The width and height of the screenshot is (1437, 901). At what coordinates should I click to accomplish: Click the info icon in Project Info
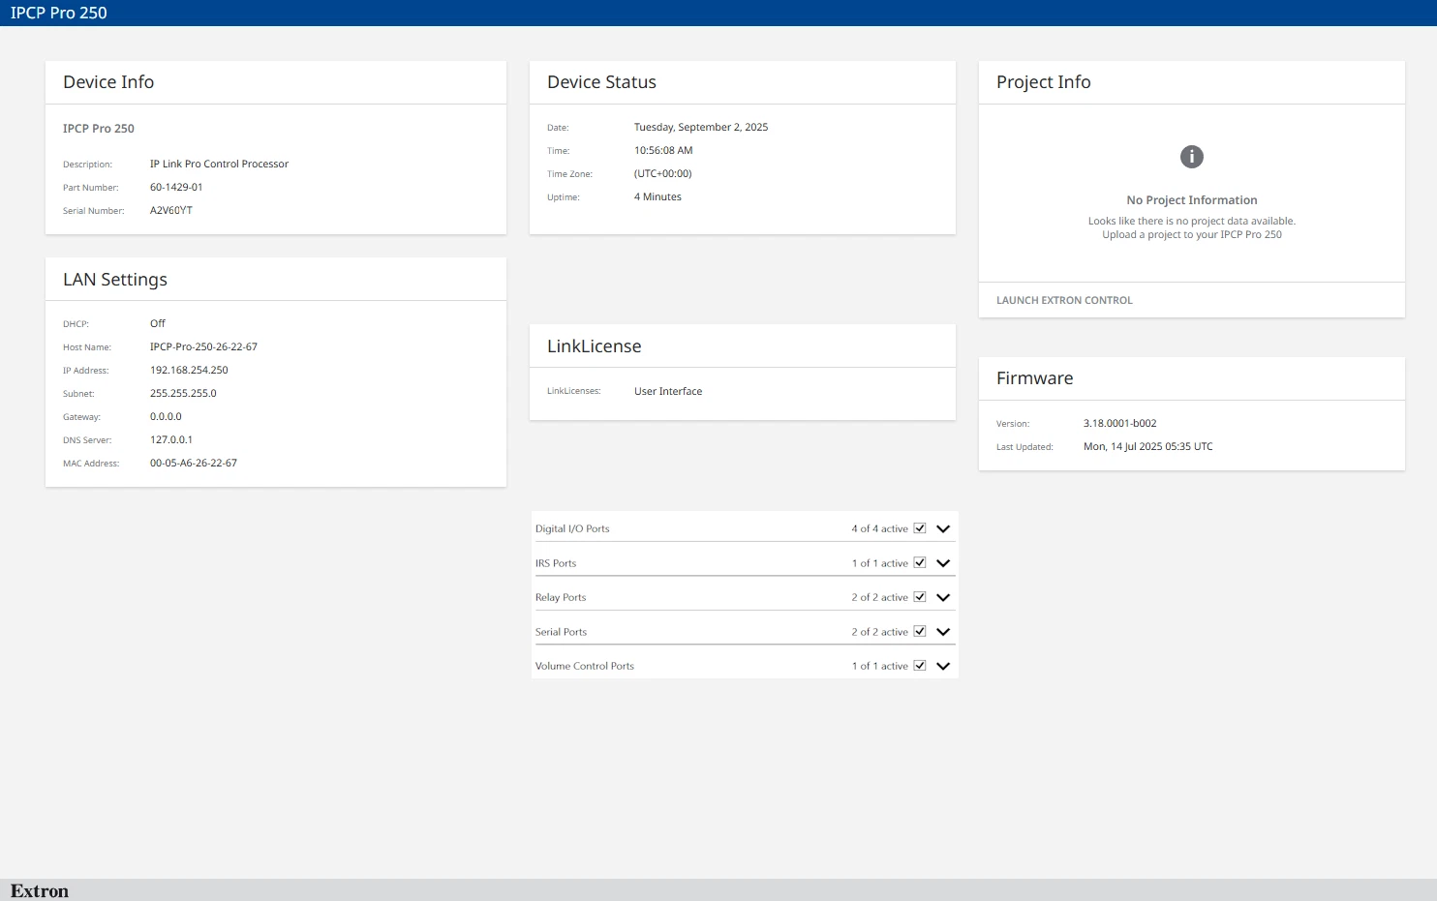pos(1191,157)
